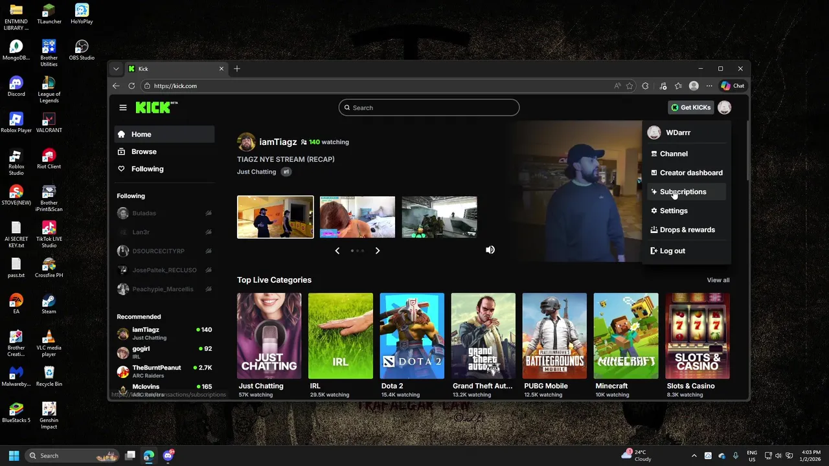
Task: Open Creator dashboard from user menu
Action: [x=687, y=173]
